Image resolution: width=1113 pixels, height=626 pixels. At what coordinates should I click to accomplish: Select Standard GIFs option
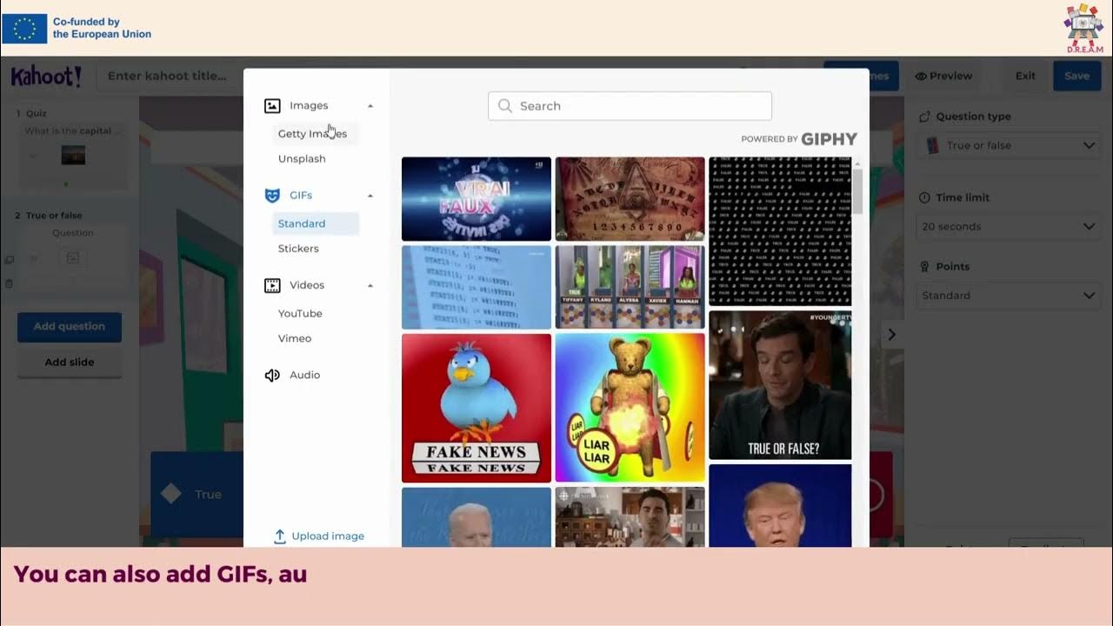point(315,223)
